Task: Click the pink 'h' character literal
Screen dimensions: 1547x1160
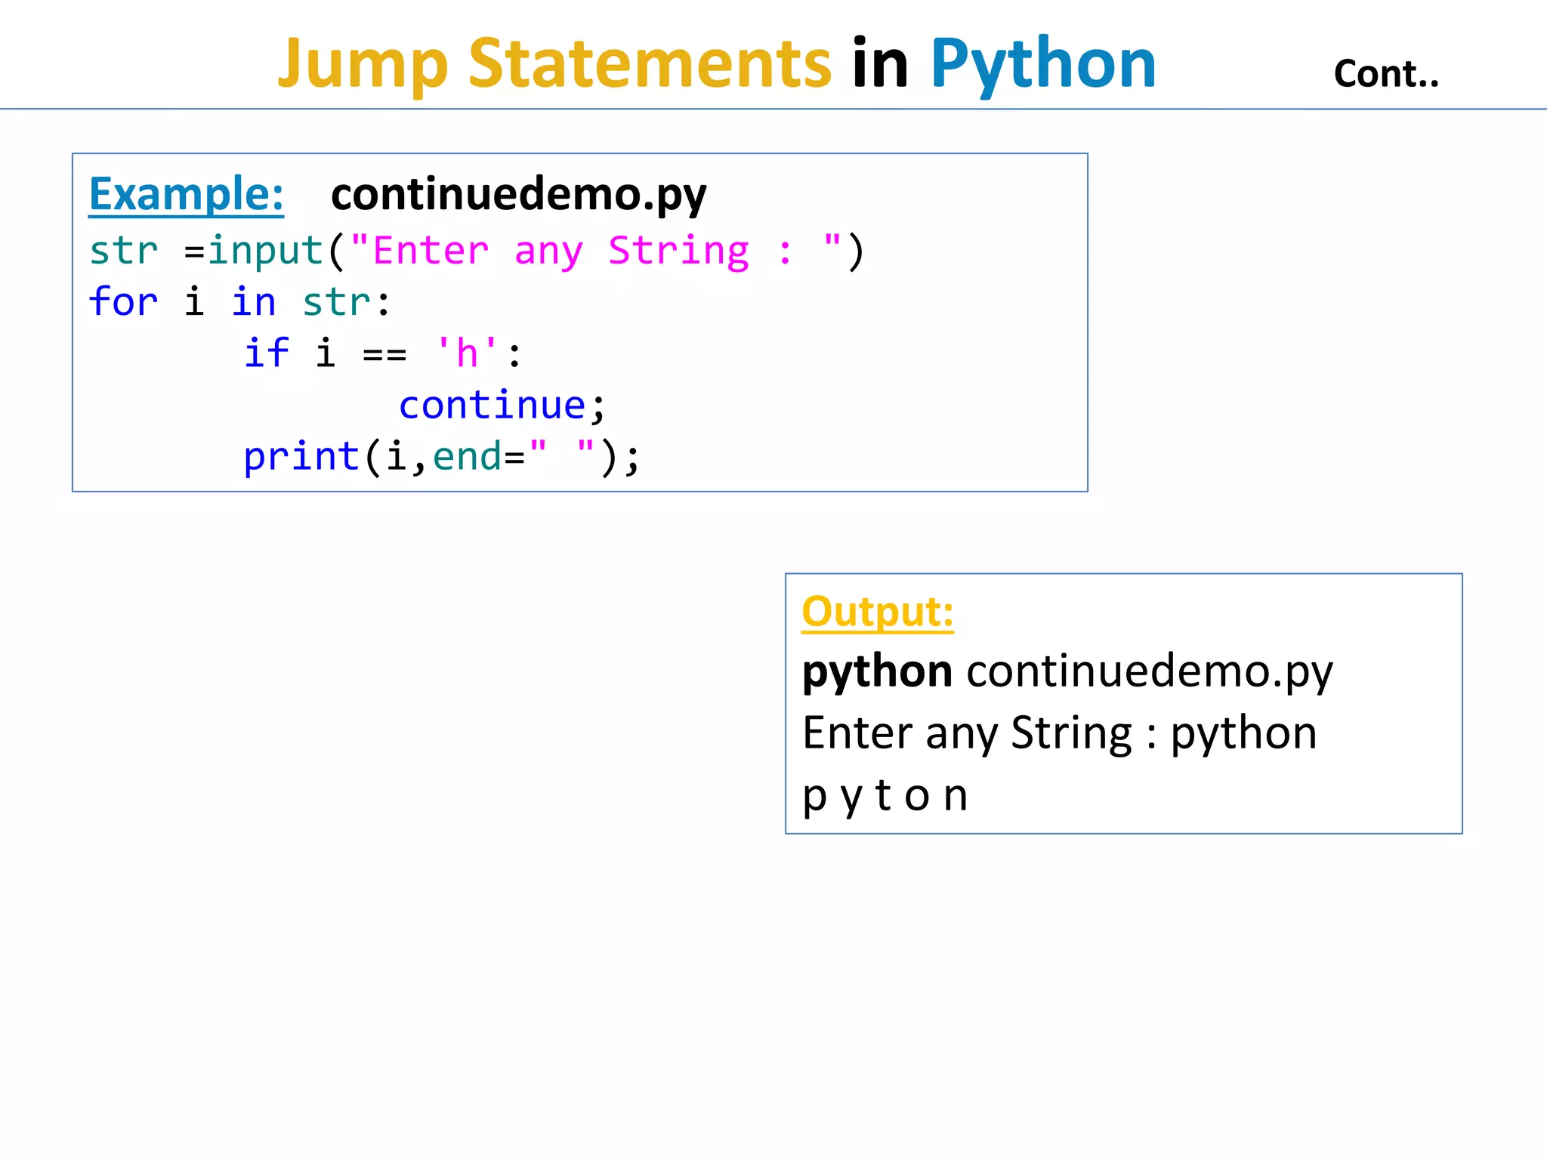Action: pos(467,353)
